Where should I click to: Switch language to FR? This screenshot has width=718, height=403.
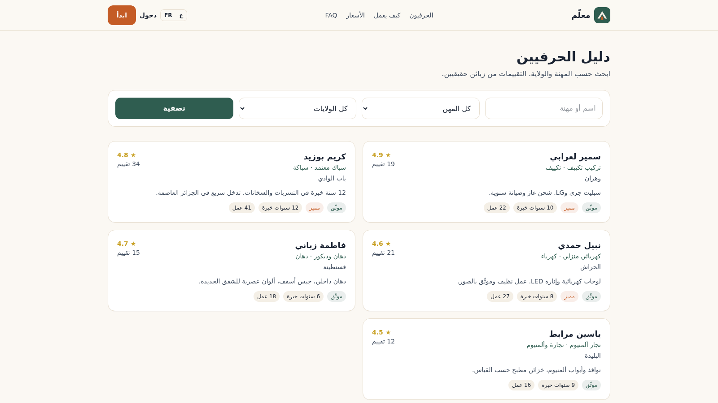[168, 15]
